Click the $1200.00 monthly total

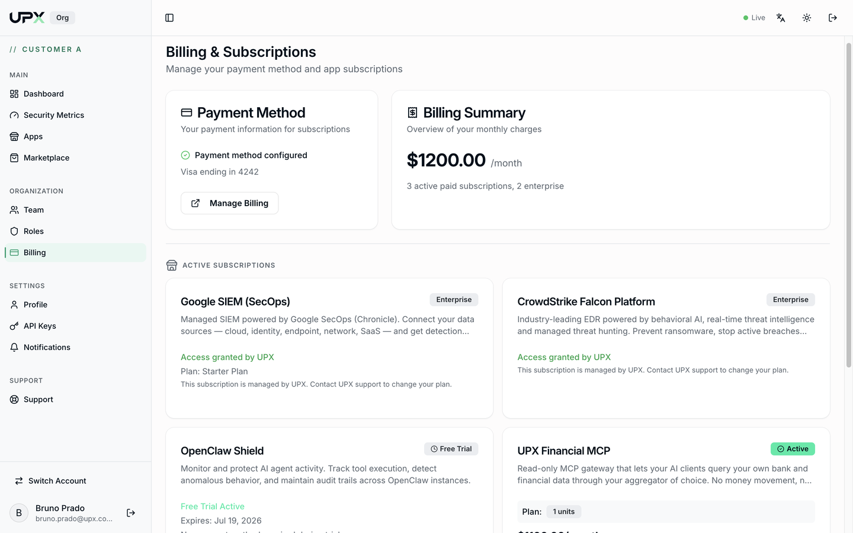[x=446, y=160]
